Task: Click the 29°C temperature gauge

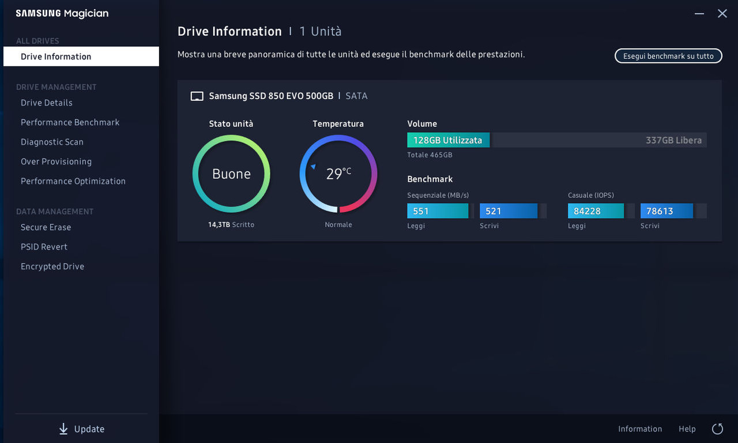Action: click(338, 174)
